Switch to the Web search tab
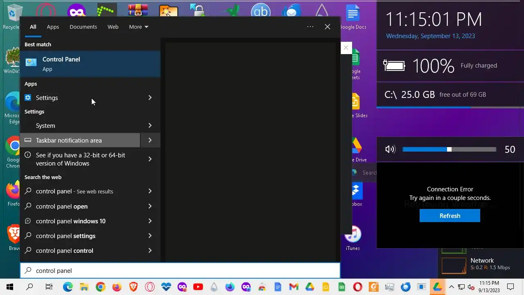Viewport: 524px width, 295px height. click(113, 27)
